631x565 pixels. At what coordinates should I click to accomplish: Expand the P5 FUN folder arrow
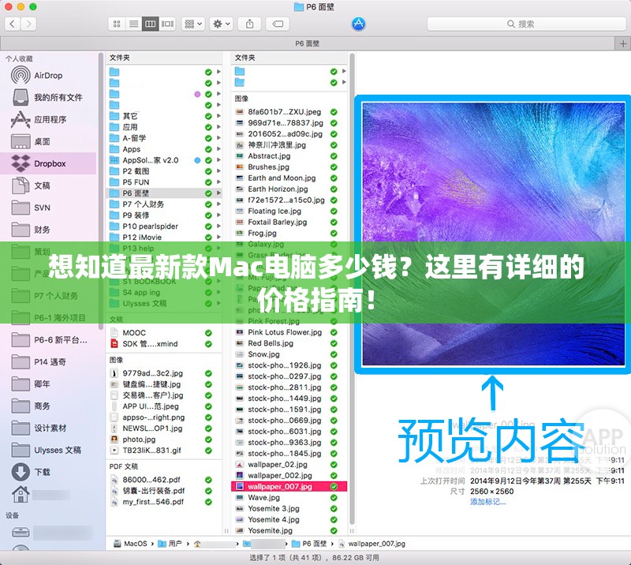point(218,182)
